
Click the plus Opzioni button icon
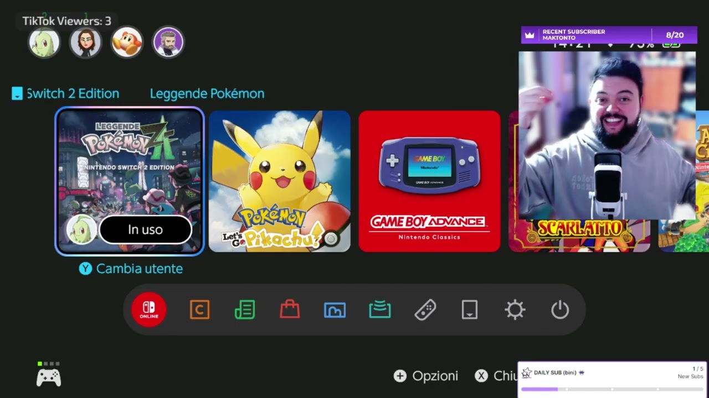400,376
